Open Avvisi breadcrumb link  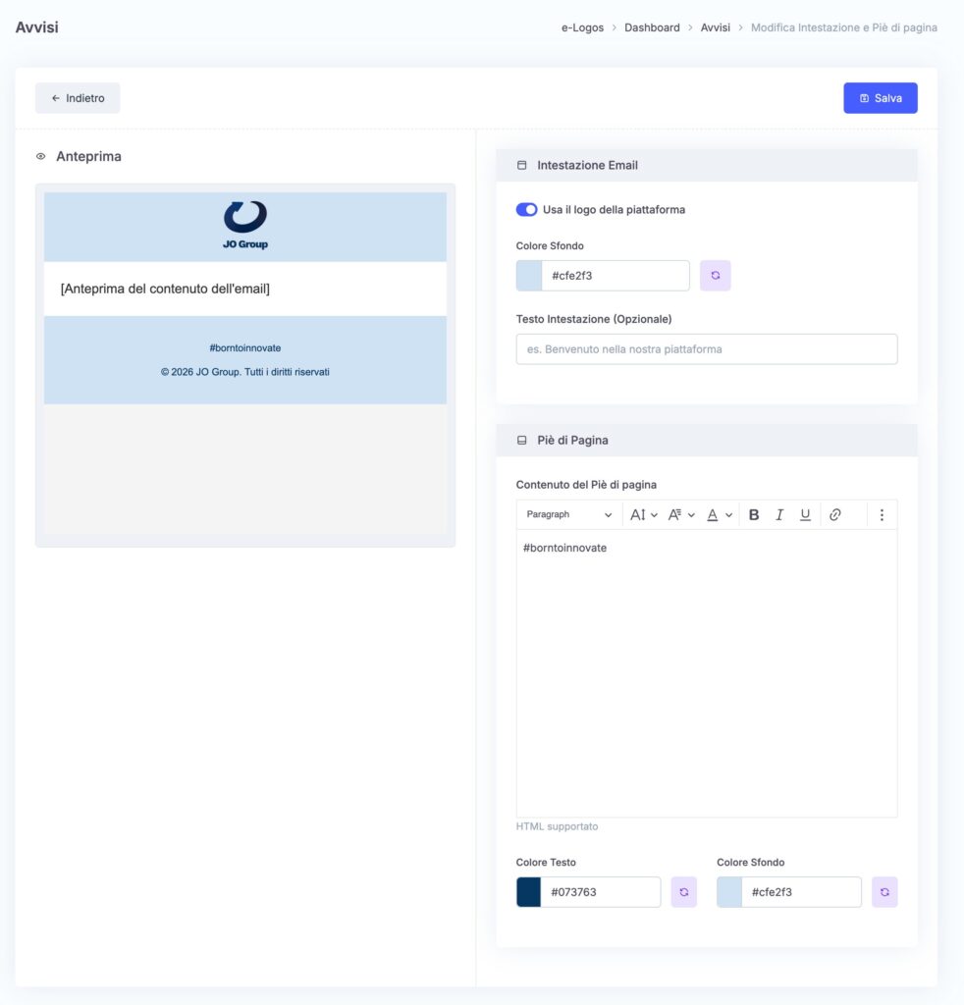[x=716, y=27]
